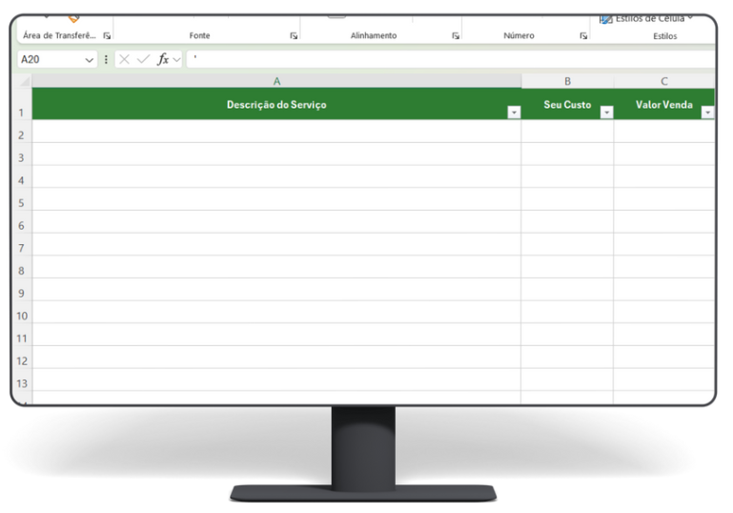Select row 10 header
Viewport: 733px width, 513px height.
click(22, 316)
